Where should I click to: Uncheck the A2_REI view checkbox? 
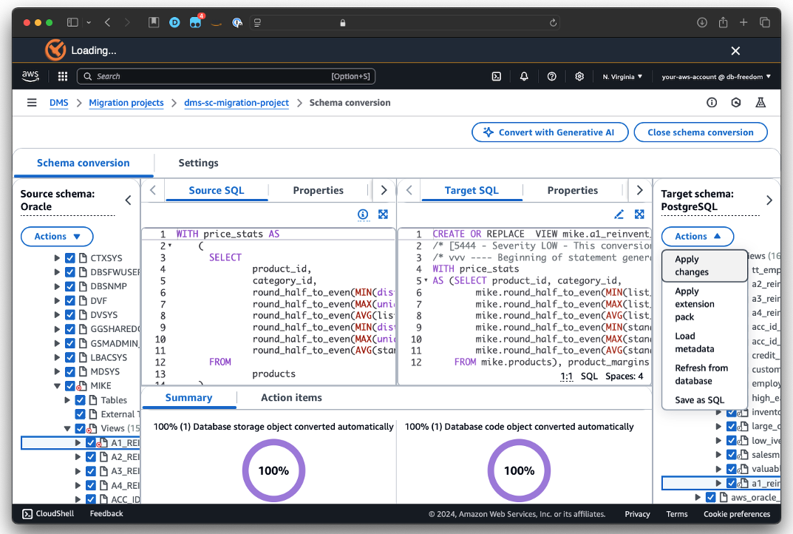pos(90,457)
